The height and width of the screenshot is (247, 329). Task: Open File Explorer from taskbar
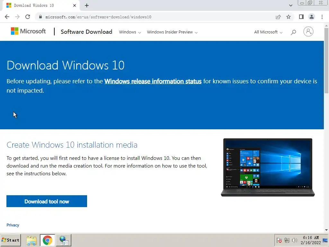click(x=31, y=240)
